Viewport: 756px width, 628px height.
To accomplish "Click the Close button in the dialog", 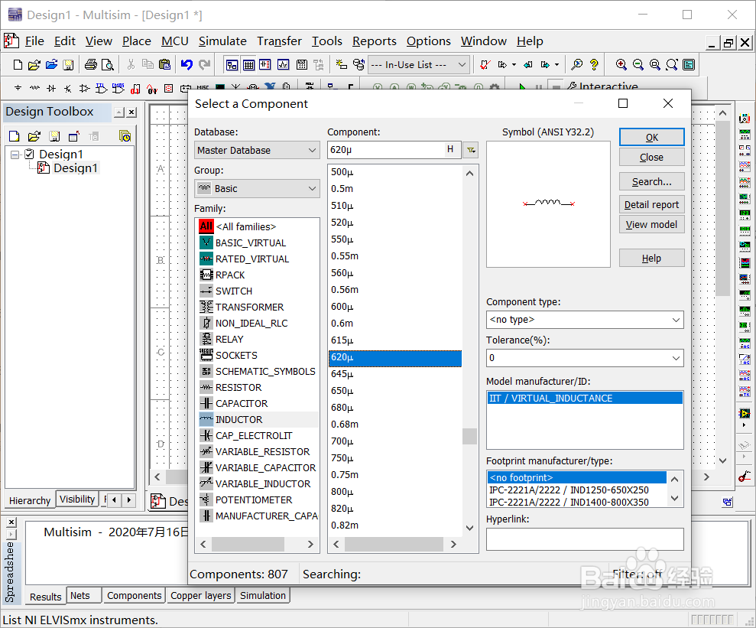I will pos(651,158).
